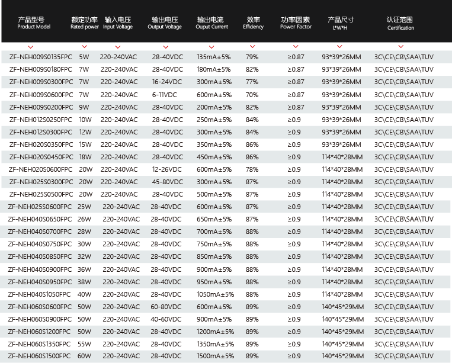Click the Certification header text
452x363 pixels.
click(400, 23)
